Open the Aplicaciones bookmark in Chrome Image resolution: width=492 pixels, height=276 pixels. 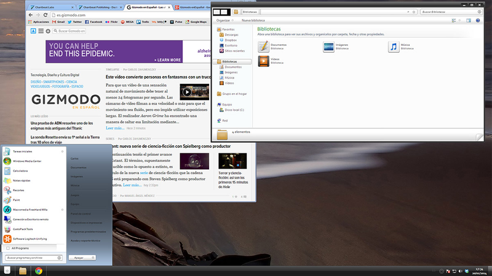pyautogui.click(x=39, y=22)
